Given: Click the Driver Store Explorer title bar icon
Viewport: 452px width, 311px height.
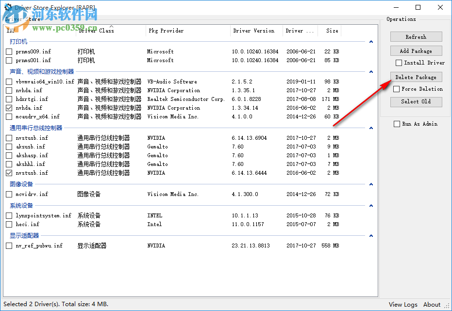Looking at the screenshot, I should point(6,7).
